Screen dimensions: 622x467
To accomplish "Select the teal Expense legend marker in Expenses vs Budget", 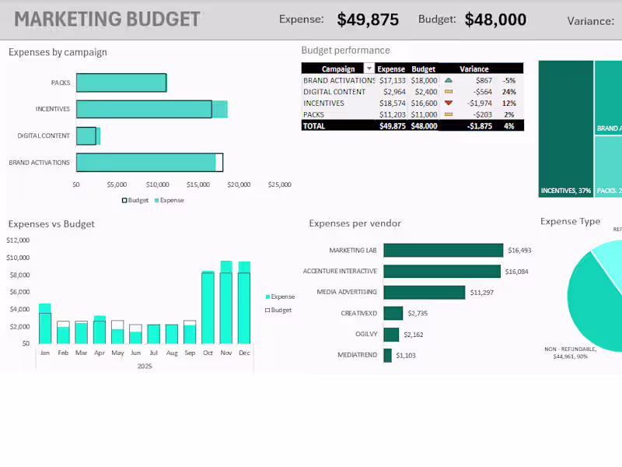I will (268, 297).
